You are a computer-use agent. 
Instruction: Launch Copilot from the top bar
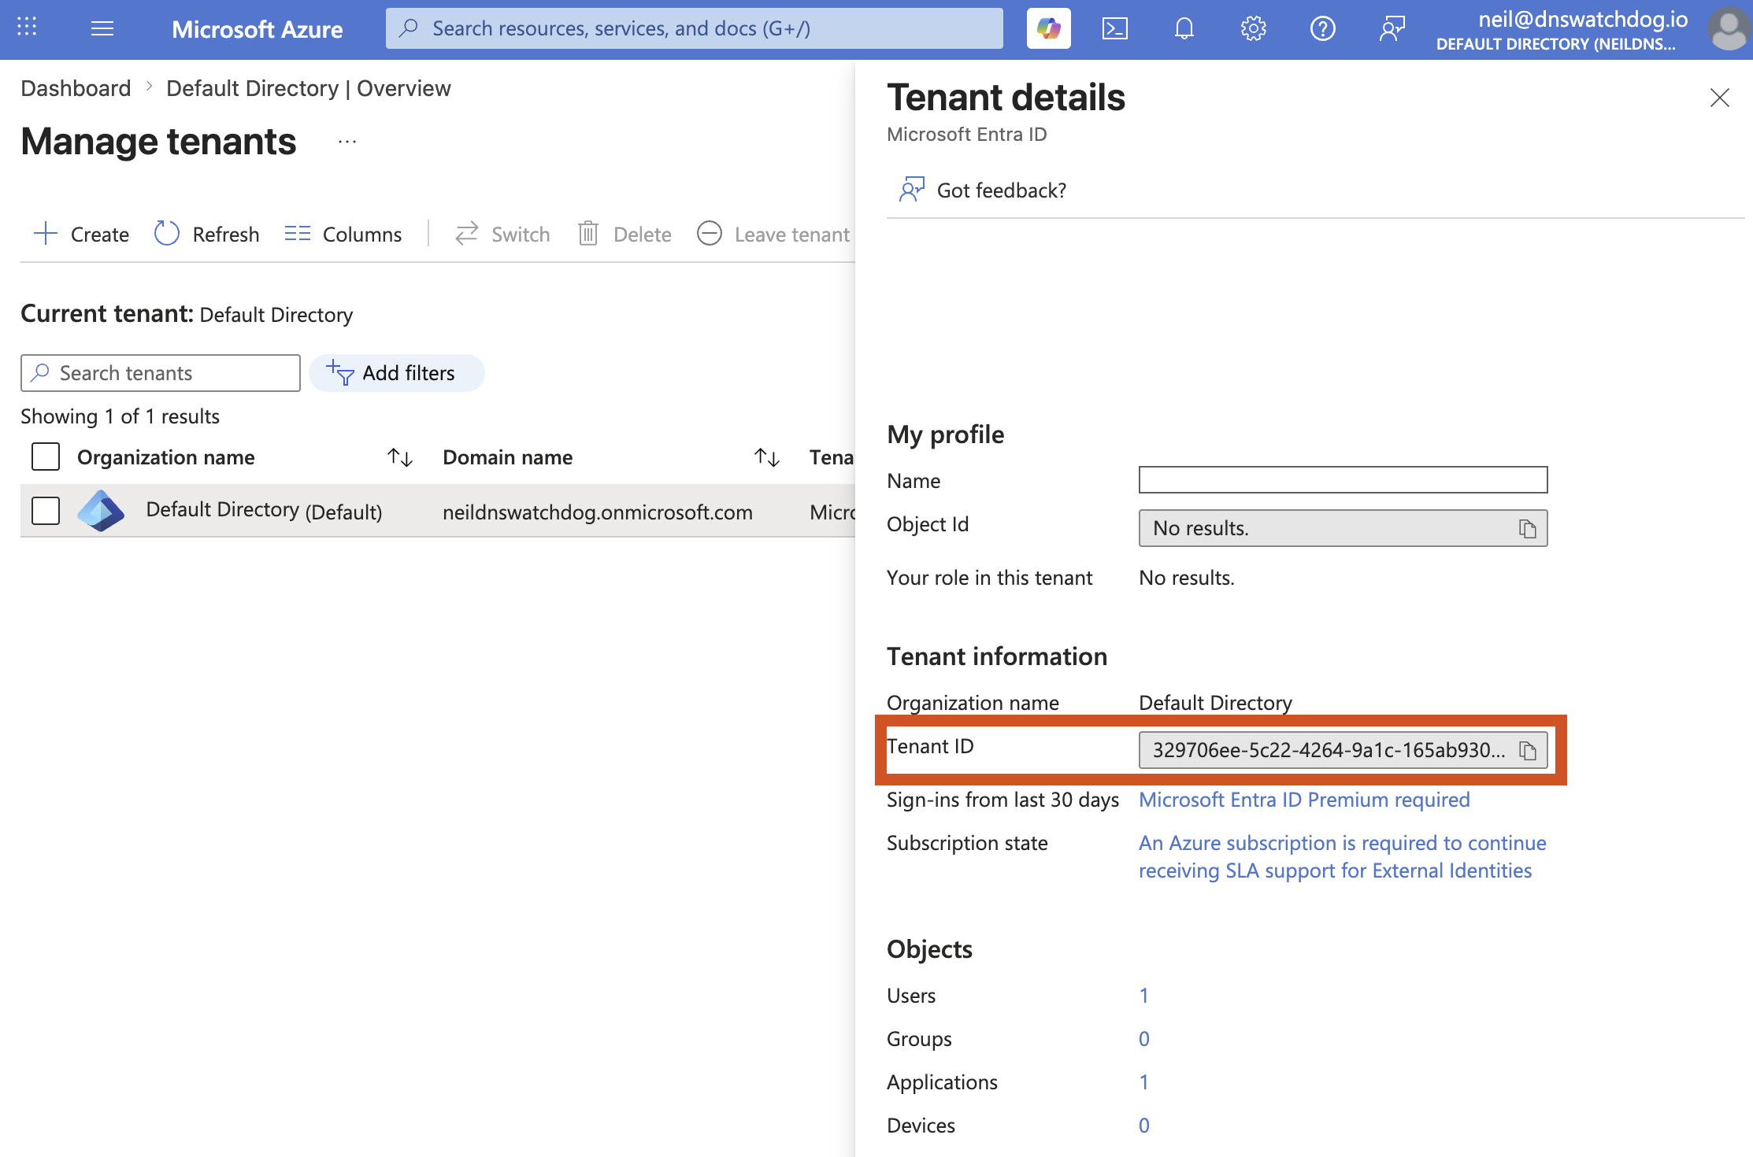coord(1048,29)
